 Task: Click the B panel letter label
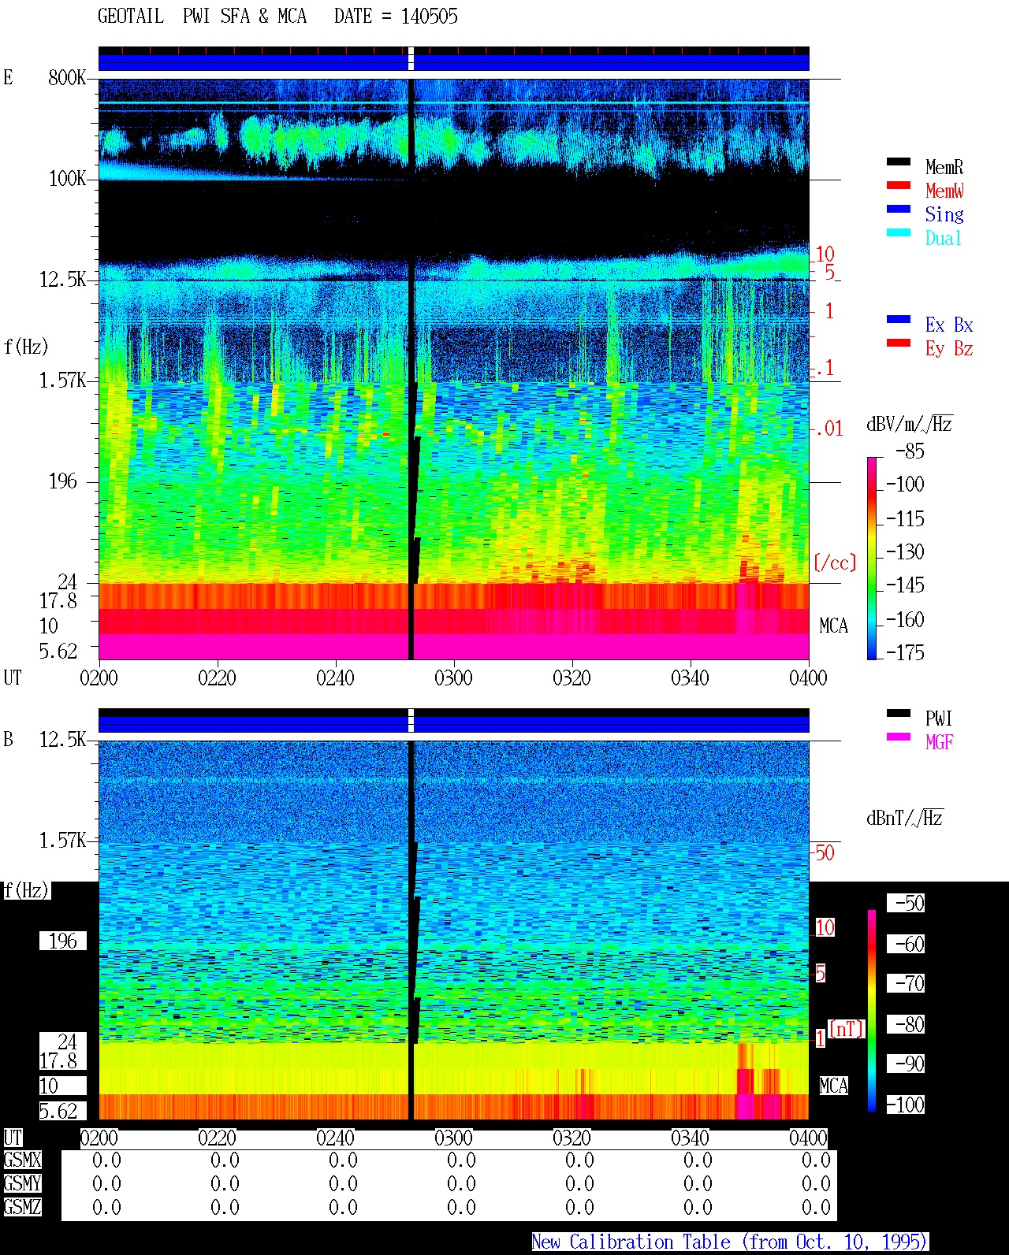[x=8, y=739]
